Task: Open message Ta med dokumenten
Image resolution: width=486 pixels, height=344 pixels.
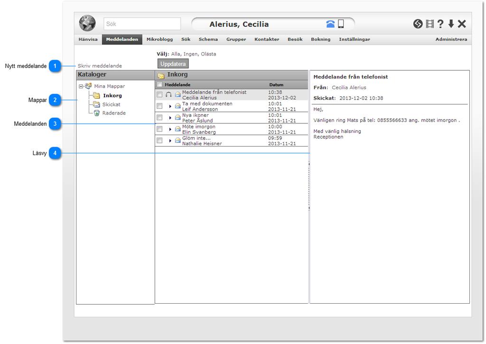Action: [x=232, y=106]
